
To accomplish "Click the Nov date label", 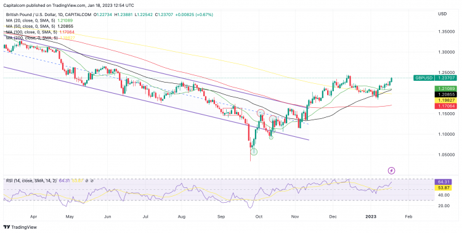I will [295, 217].
